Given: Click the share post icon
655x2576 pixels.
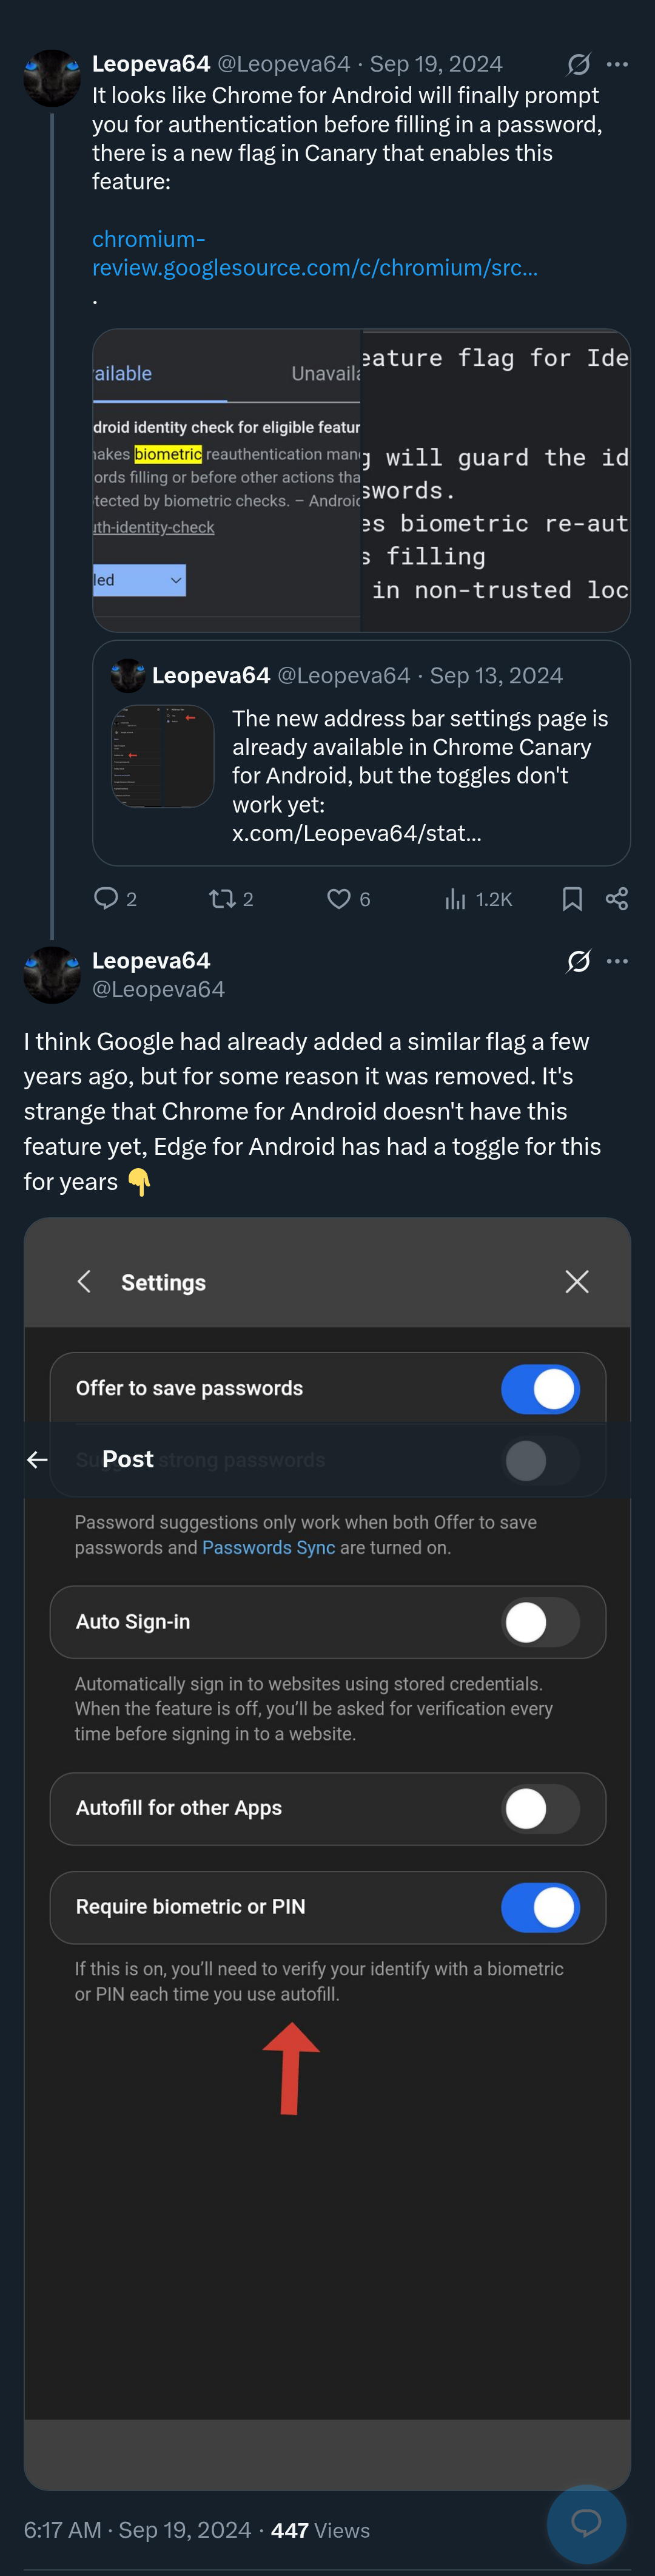Looking at the screenshot, I should pyautogui.click(x=617, y=898).
